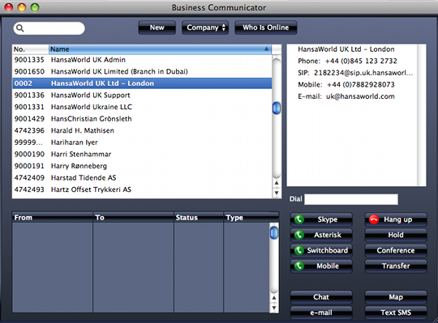
Task: Click mobile number +44 (0)7882928073
Action: point(361,85)
